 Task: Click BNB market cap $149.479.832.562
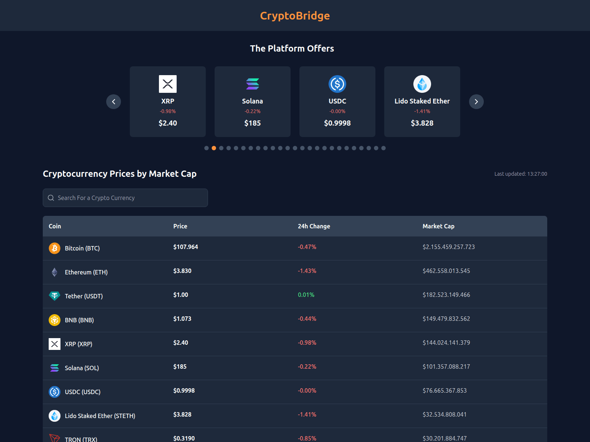tap(446, 319)
